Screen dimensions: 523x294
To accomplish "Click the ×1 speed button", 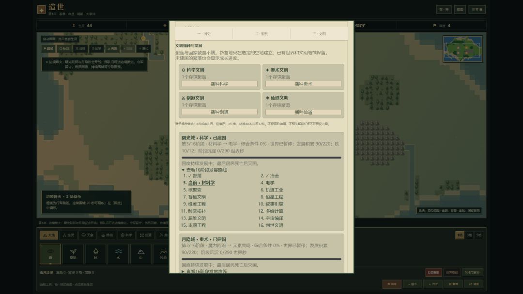I will (x=474, y=284).
